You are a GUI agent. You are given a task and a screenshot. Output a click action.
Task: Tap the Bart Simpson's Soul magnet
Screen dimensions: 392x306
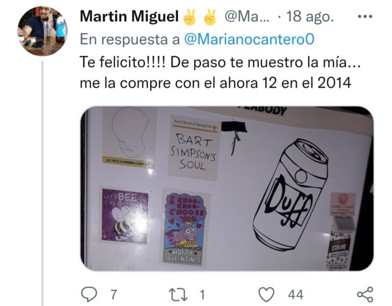pos(193,148)
